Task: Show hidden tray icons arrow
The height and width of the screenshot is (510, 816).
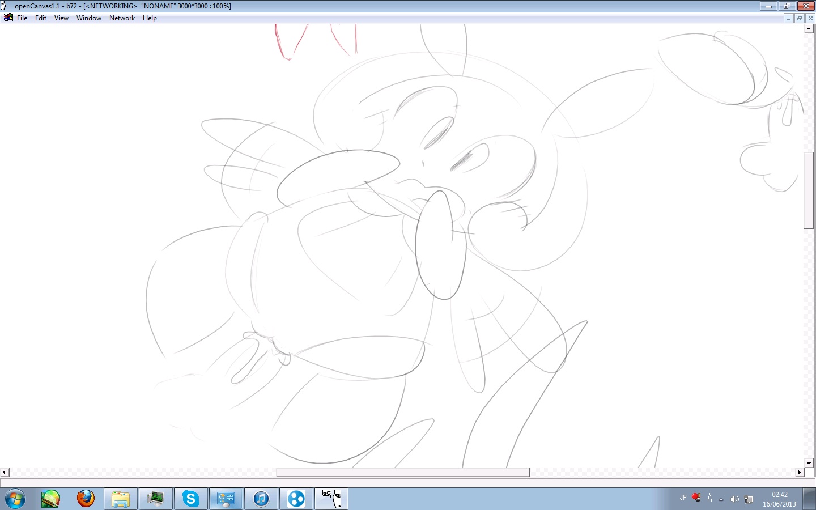Action: 721,499
